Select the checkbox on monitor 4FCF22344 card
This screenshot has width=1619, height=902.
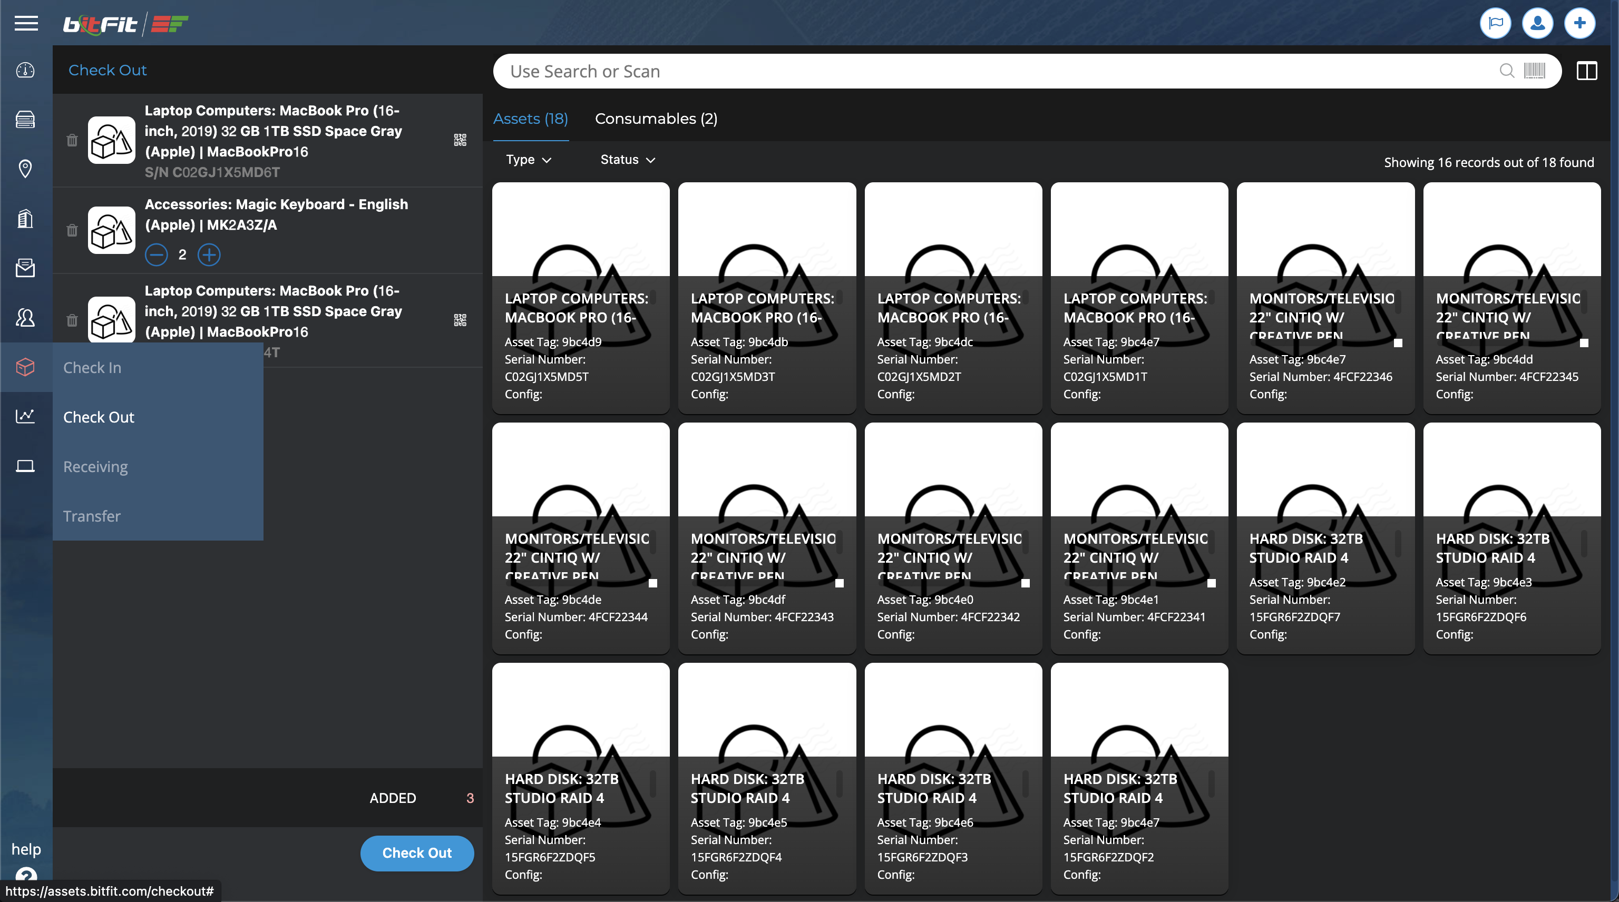click(654, 583)
